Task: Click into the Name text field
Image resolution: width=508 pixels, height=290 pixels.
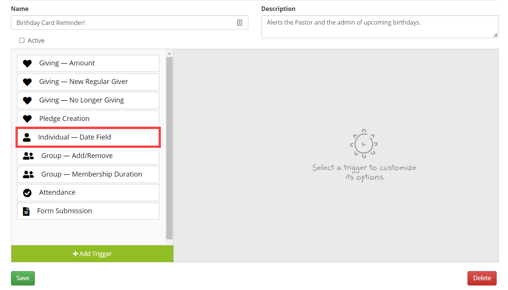Action: [125, 23]
